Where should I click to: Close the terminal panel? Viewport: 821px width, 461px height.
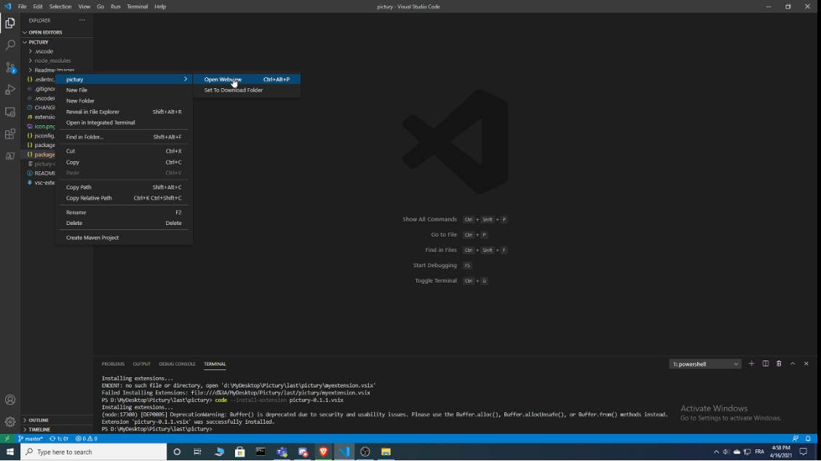[806, 363]
